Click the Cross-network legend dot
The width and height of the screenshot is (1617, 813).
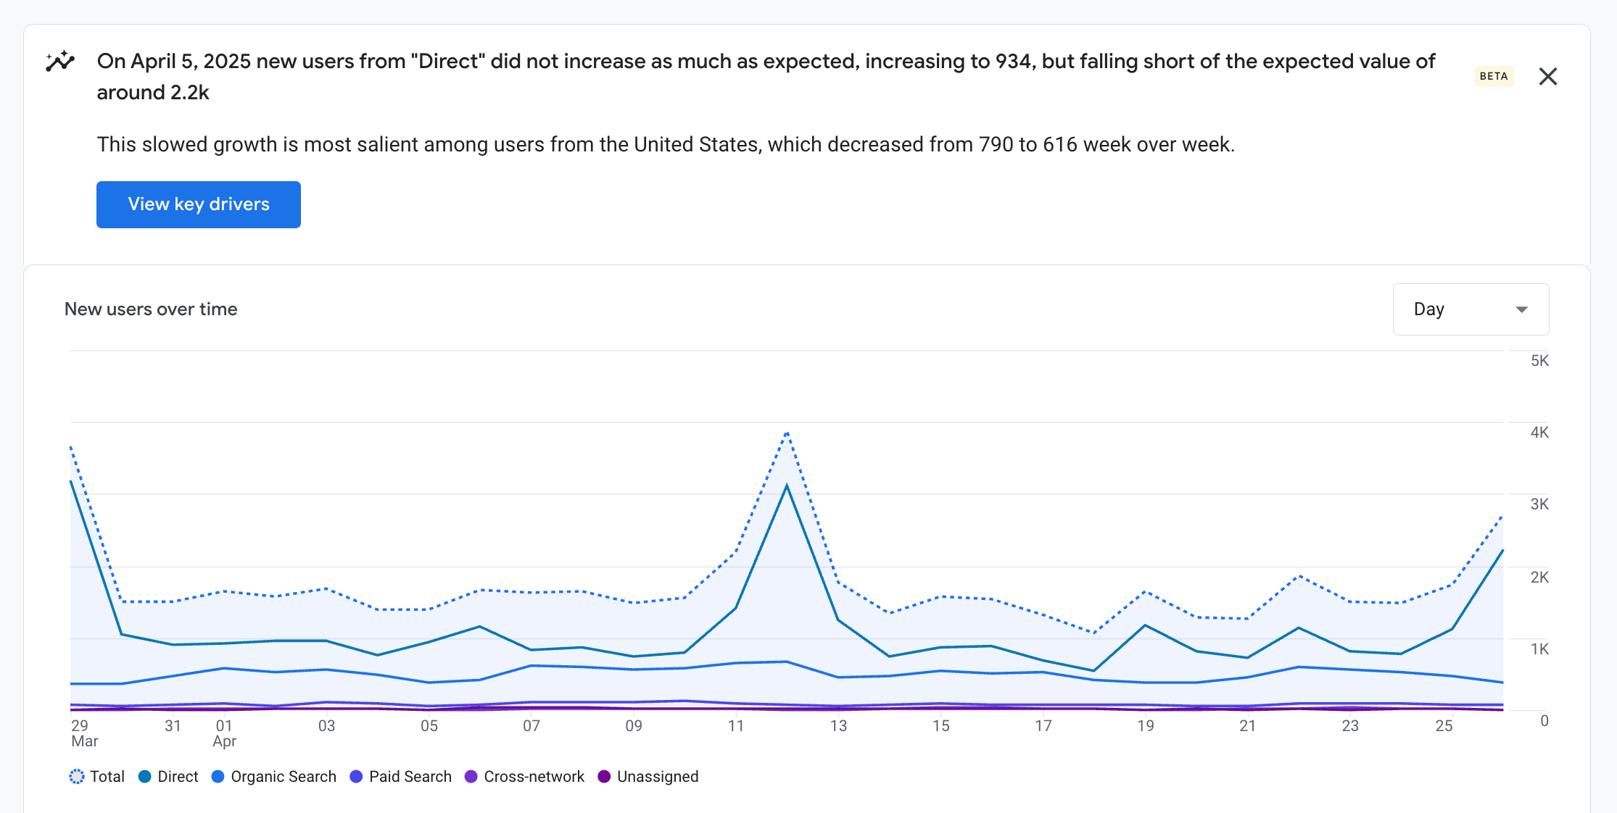(x=471, y=777)
